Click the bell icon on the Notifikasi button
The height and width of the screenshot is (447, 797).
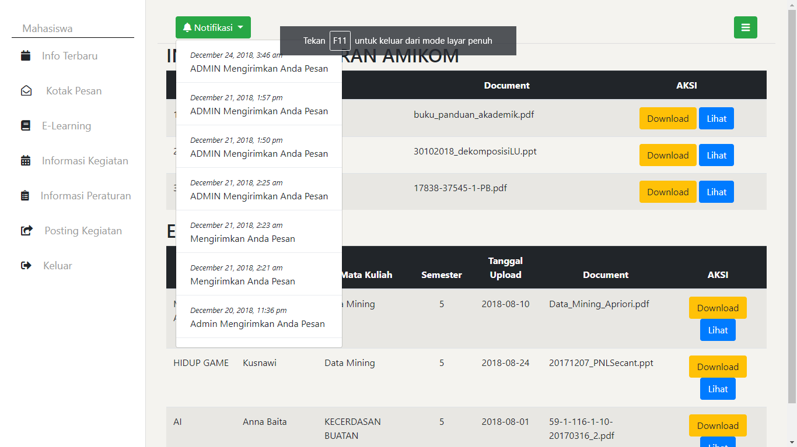(187, 27)
